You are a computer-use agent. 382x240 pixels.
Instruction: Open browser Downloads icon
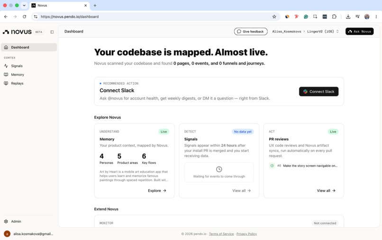tap(348, 17)
